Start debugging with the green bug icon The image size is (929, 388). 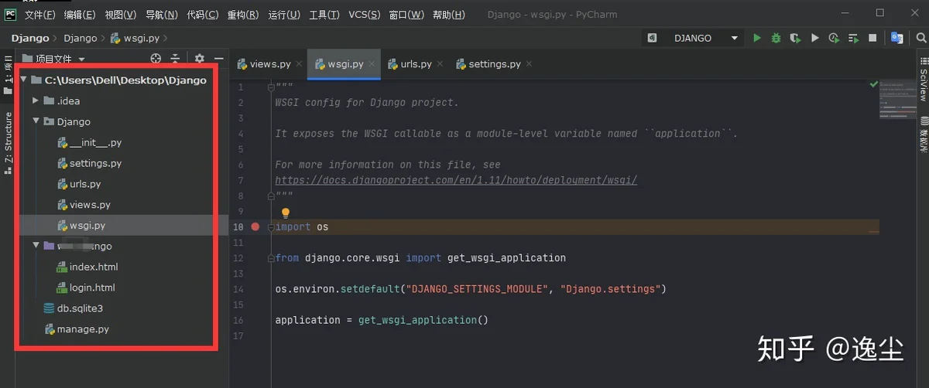[776, 38]
